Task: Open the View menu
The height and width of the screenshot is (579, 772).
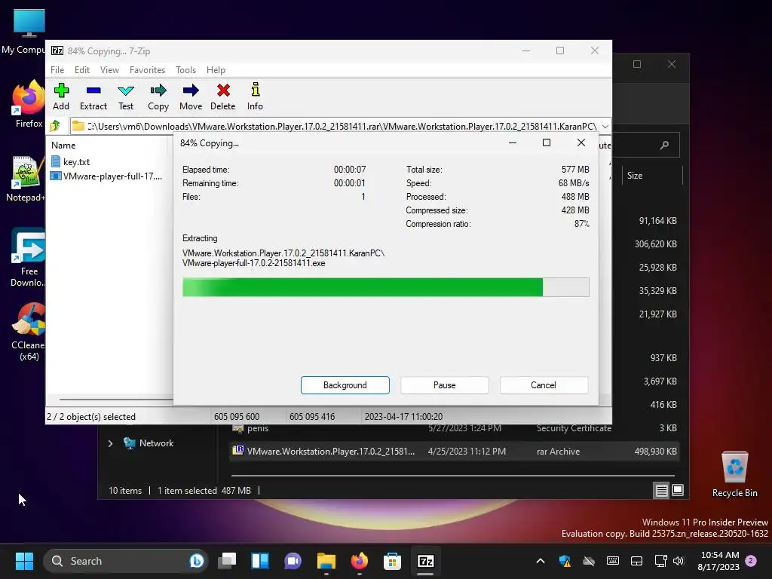Action: [109, 70]
